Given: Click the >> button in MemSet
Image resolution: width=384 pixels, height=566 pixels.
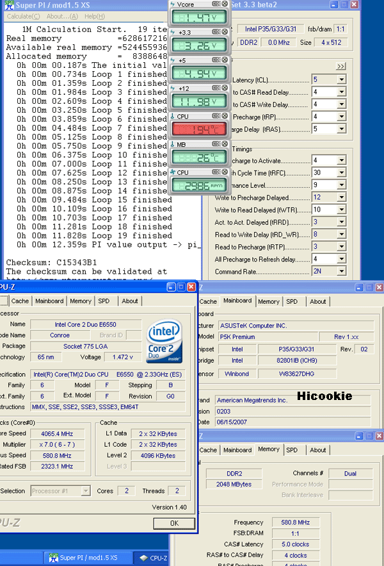Looking at the screenshot, I should click(x=340, y=66).
